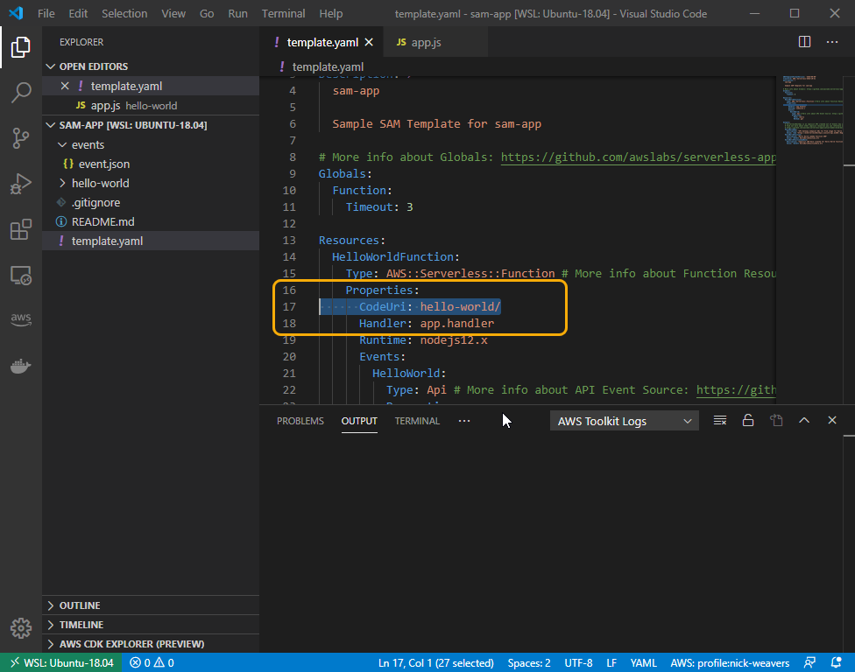Toggle notifications bell in status bar
The image size is (855, 672).
coord(836,662)
